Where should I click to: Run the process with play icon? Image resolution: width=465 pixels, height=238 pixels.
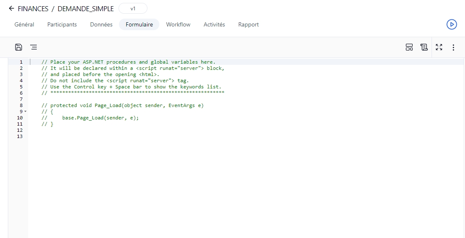(451, 24)
